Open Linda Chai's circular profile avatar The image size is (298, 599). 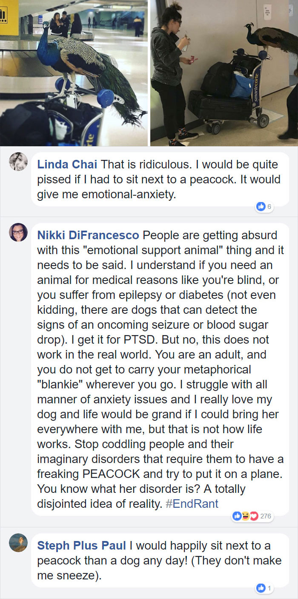(18, 161)
